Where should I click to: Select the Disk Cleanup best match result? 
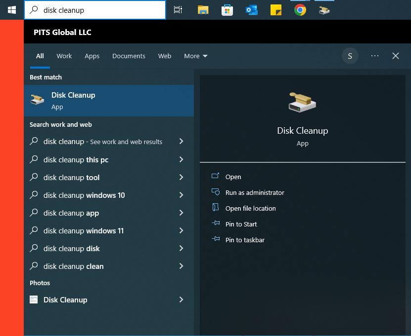coord(109,101)
